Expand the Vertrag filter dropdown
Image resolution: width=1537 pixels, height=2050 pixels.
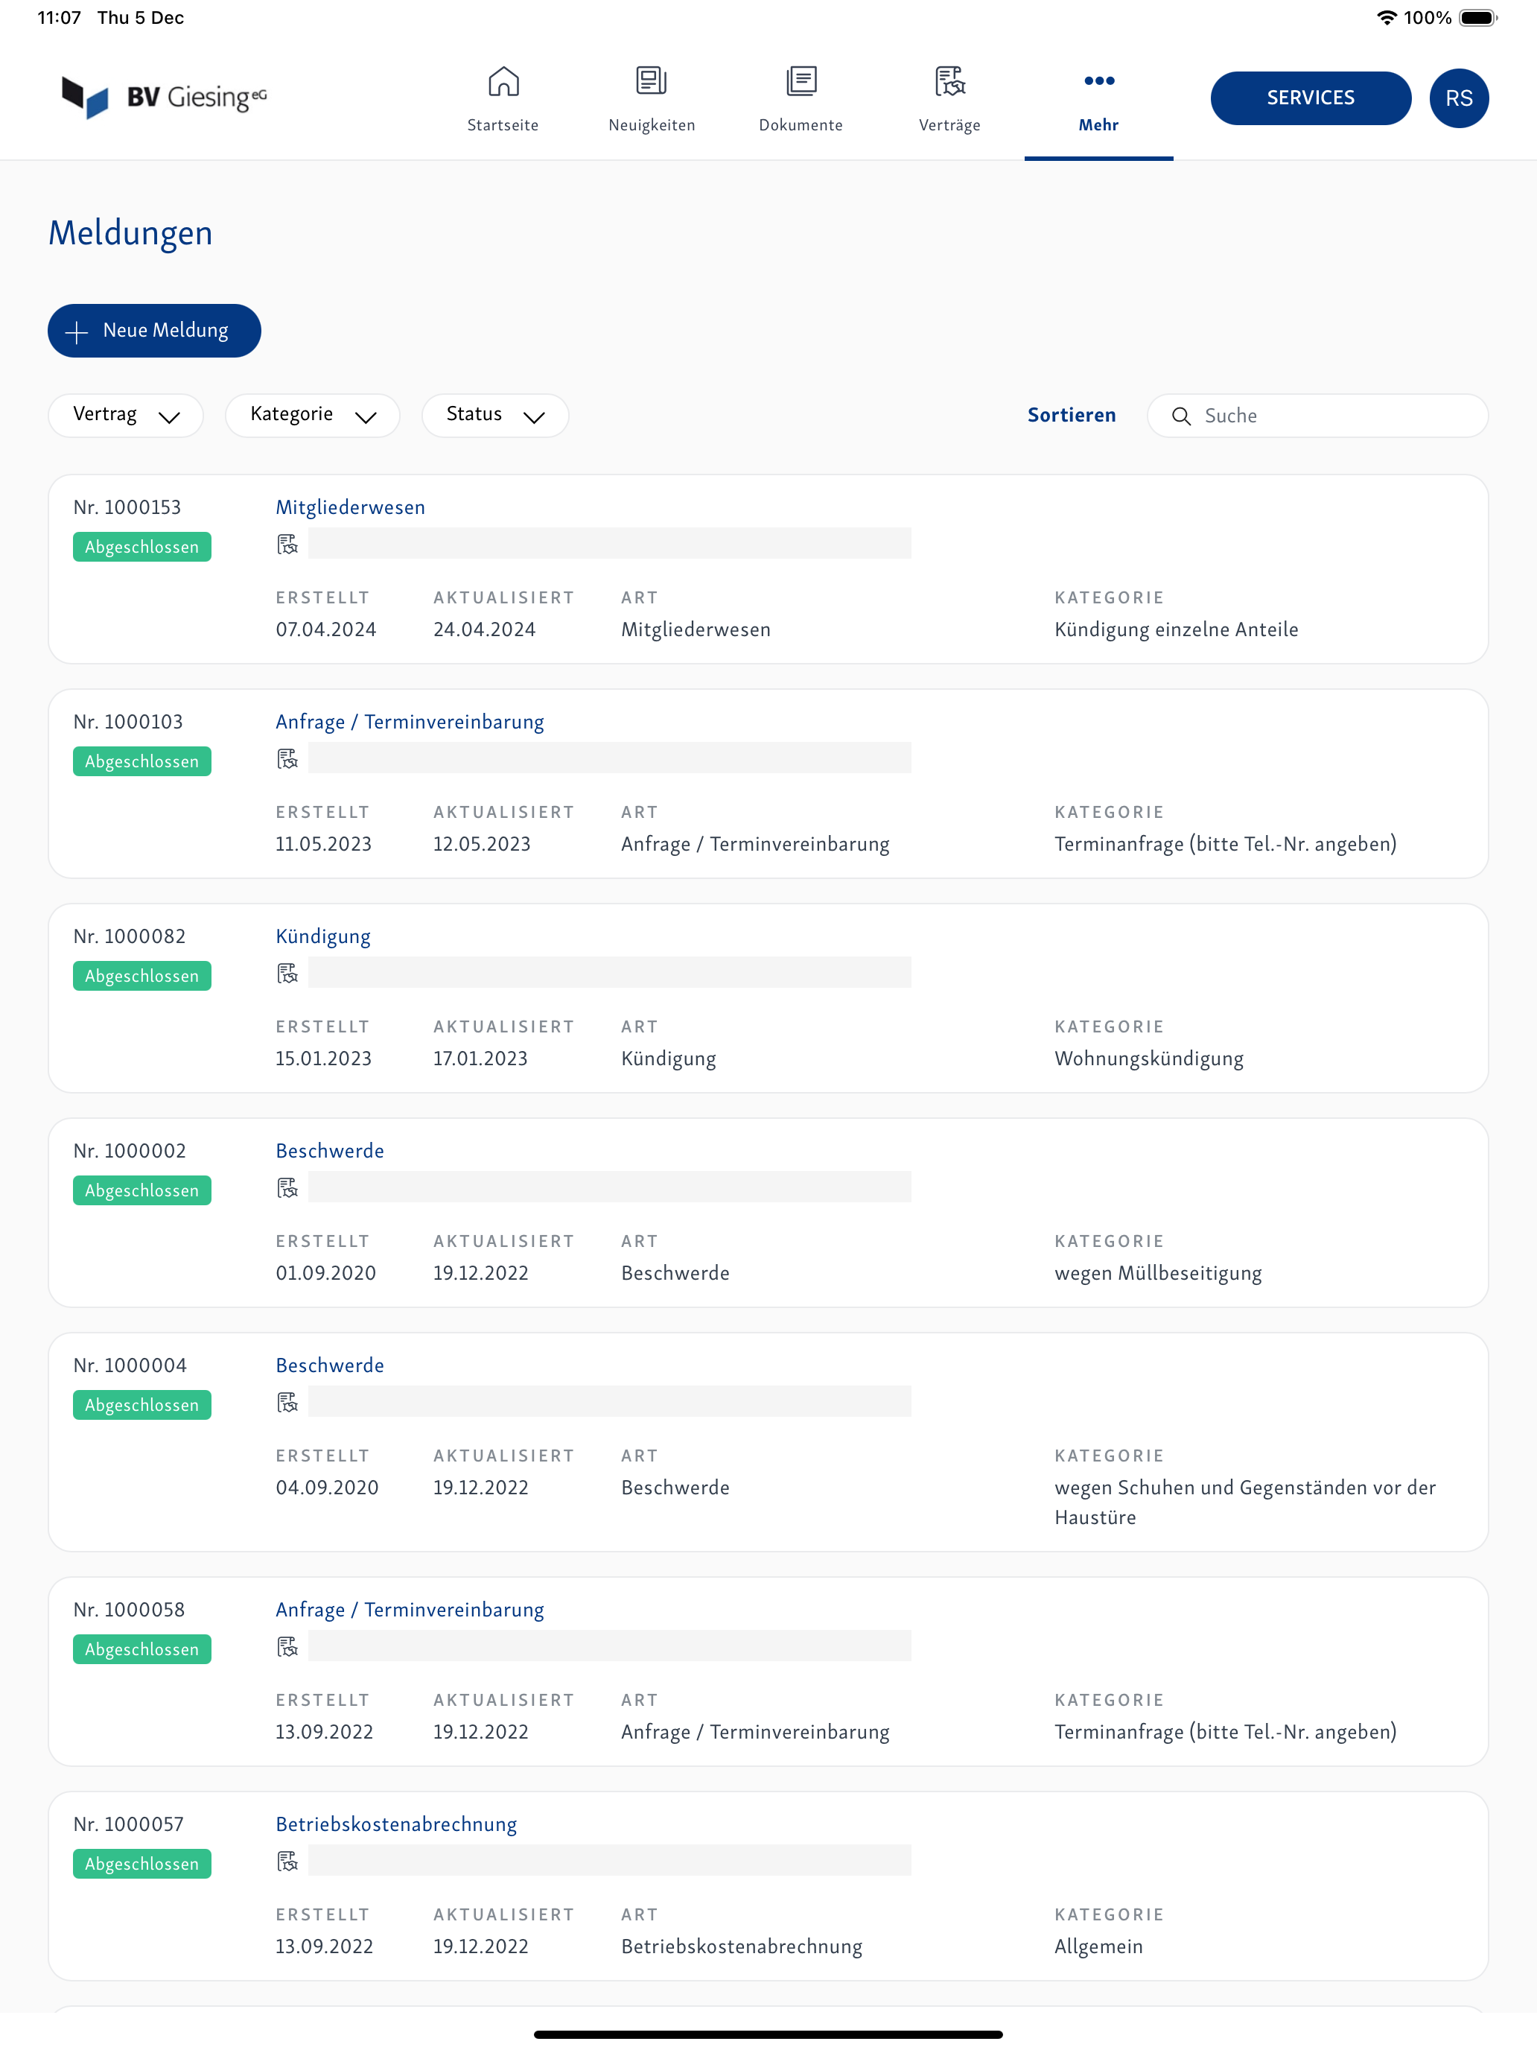(x=126, y=415)
